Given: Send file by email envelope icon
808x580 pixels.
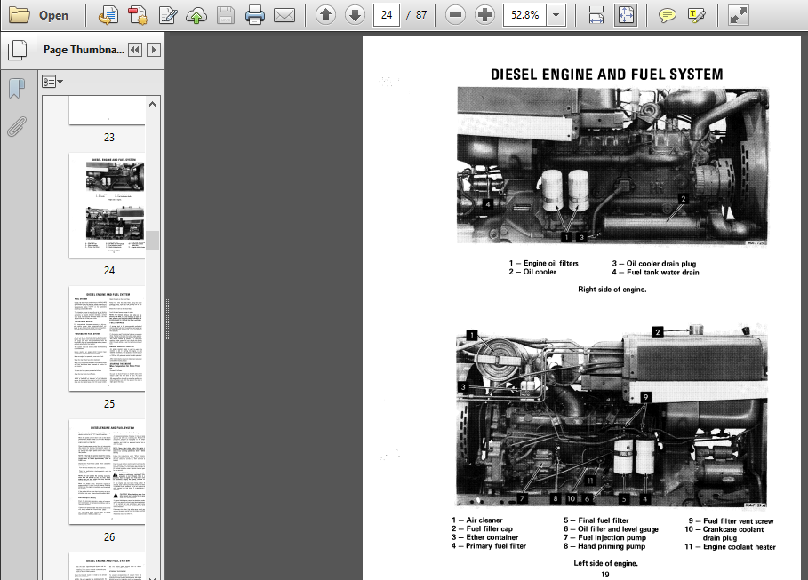Looking at the screenshot, I should coord(284,15).
